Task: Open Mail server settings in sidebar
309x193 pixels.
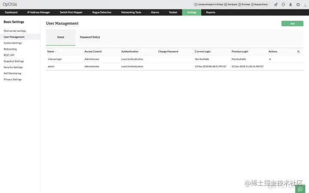Action: click(15, 31)
